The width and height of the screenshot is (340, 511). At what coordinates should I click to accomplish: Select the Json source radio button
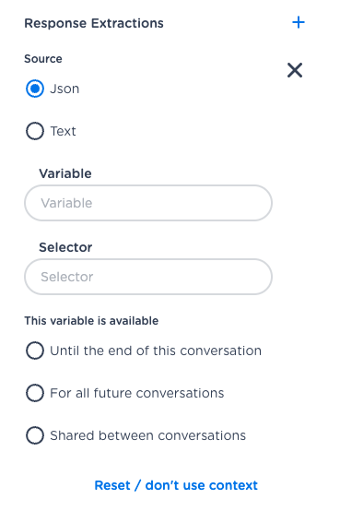tap(35, 89)
